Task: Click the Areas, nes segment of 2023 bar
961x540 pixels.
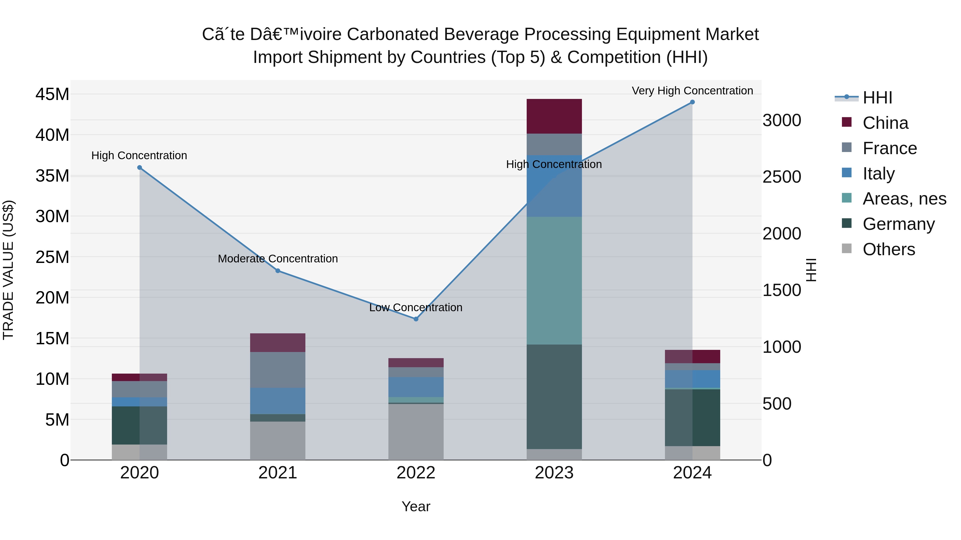Action: pos(554,281)
